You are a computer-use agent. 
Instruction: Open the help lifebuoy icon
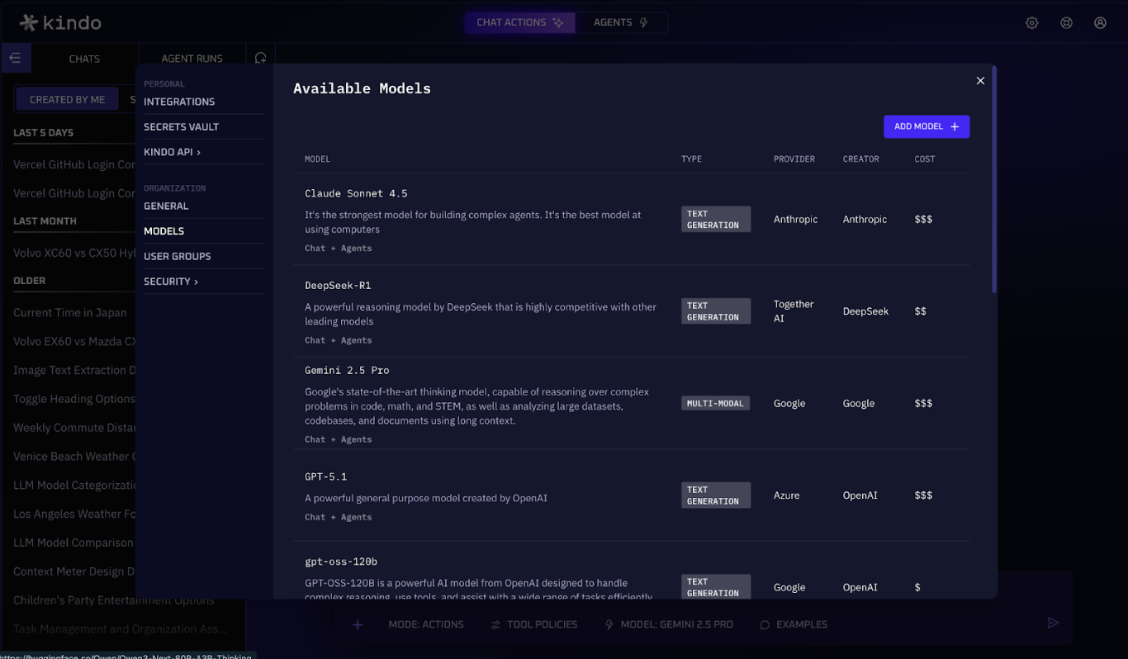tap(1066, 23)
